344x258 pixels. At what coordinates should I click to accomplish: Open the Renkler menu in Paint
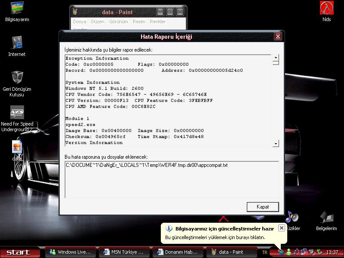(x=158, y=21)
